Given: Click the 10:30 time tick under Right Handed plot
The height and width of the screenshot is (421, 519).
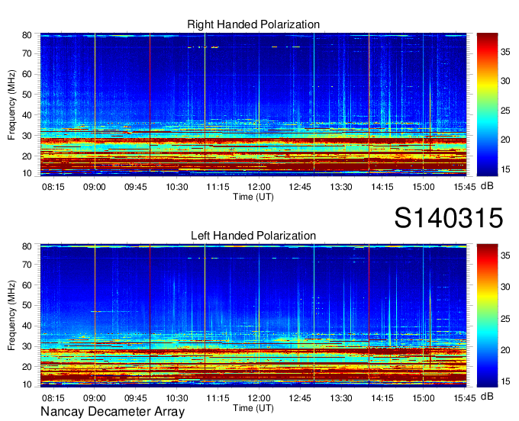Looking at the screenshot, I should click(x=177, y=187).
